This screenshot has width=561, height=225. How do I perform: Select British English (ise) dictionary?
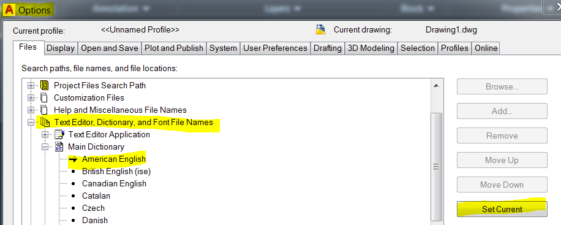click(116, 172)
